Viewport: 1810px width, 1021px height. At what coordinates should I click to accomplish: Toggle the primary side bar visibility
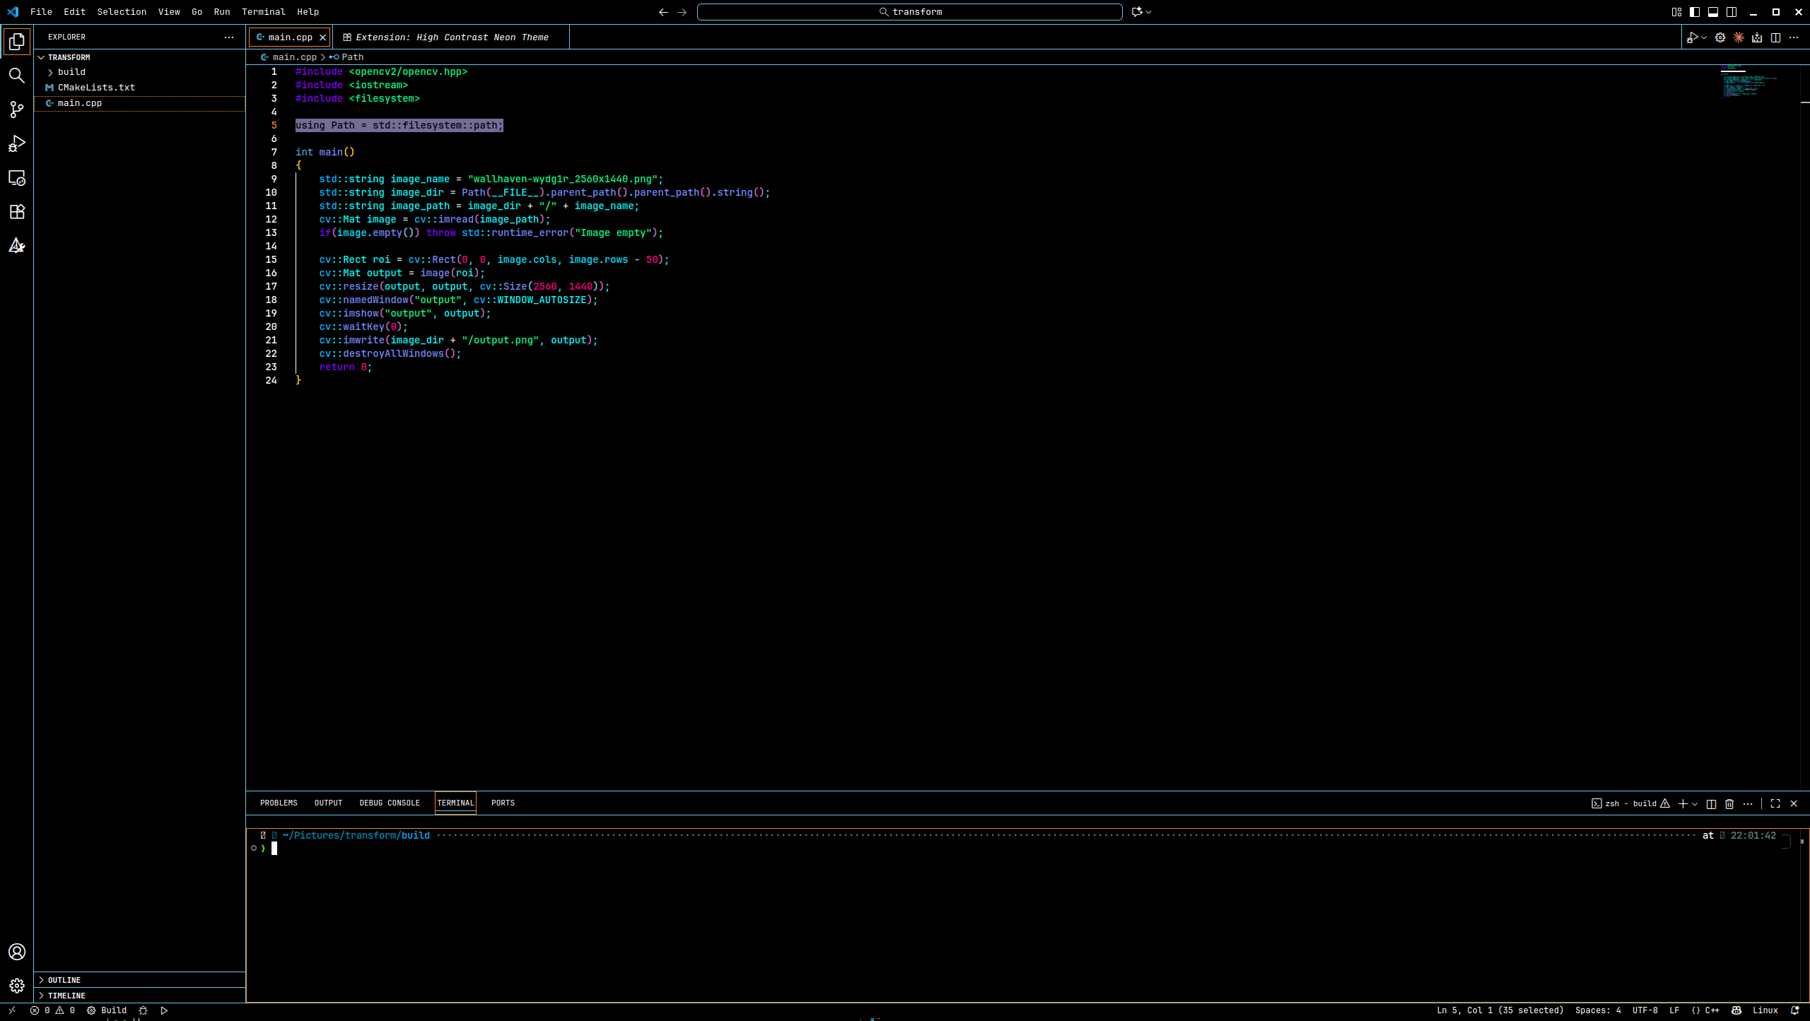[1695, 12]
